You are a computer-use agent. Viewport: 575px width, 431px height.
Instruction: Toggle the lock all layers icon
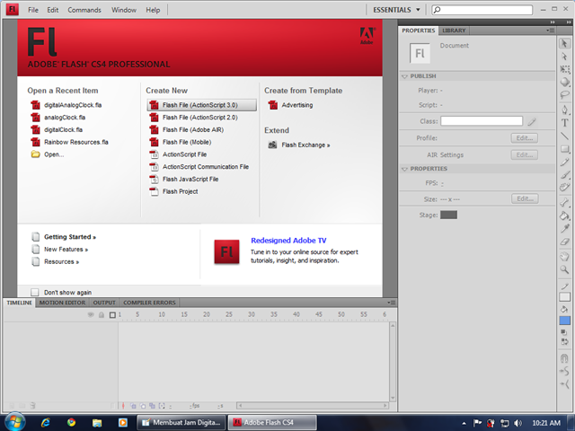pos(101,314)
